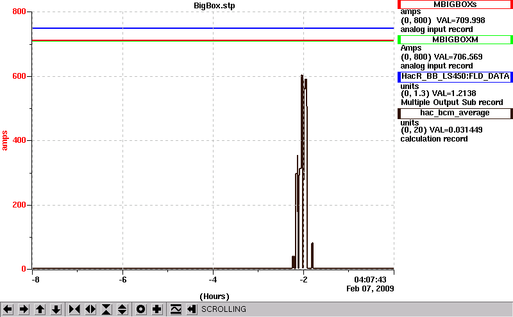Click the -4 x-axis tick label
This screenshot has width=513, height=317.
[x=213, y=280]
